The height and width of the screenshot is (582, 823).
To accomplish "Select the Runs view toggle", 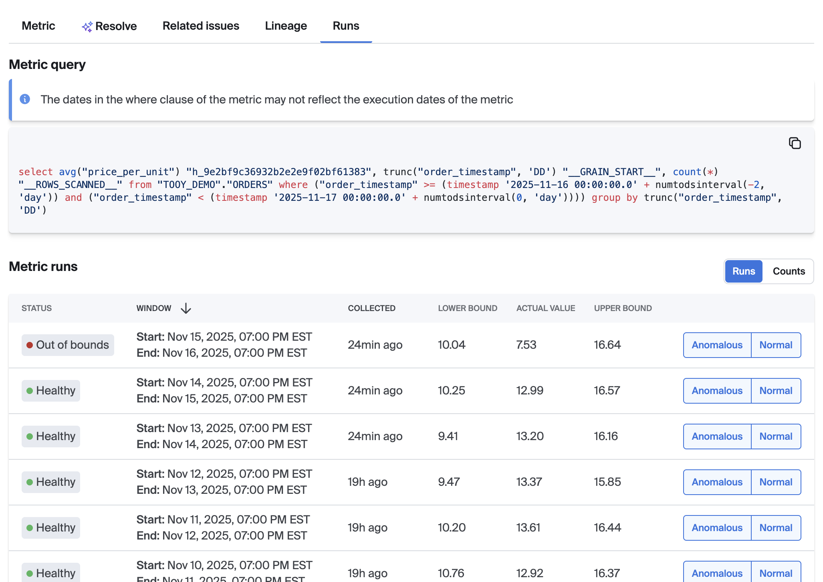I will tap(744, 271).
